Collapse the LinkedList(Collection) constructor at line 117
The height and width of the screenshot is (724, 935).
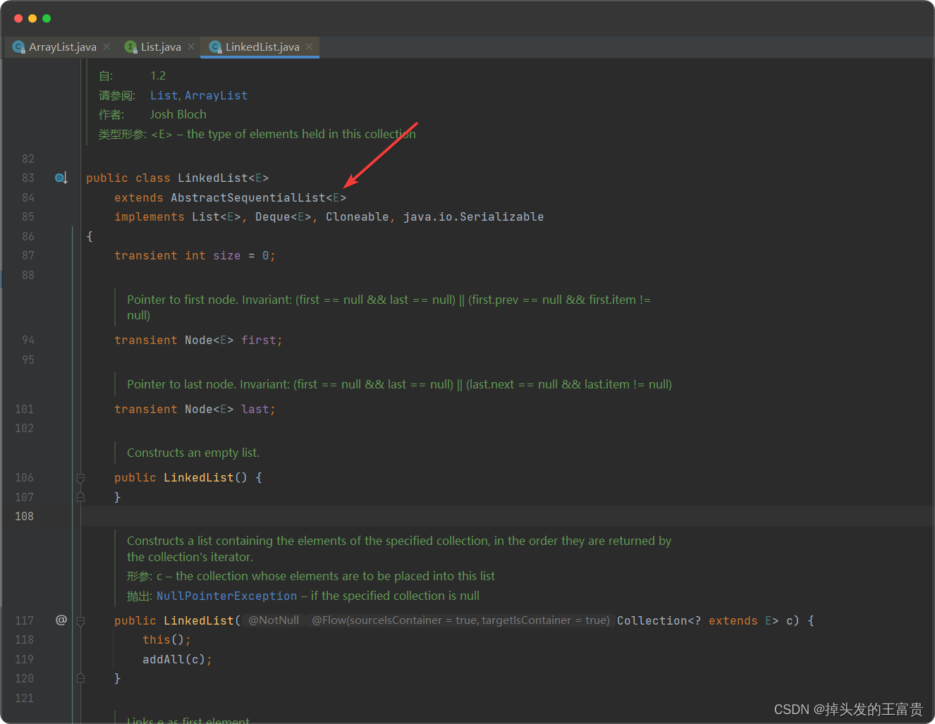pyautogui.click(x=80, y=621)
